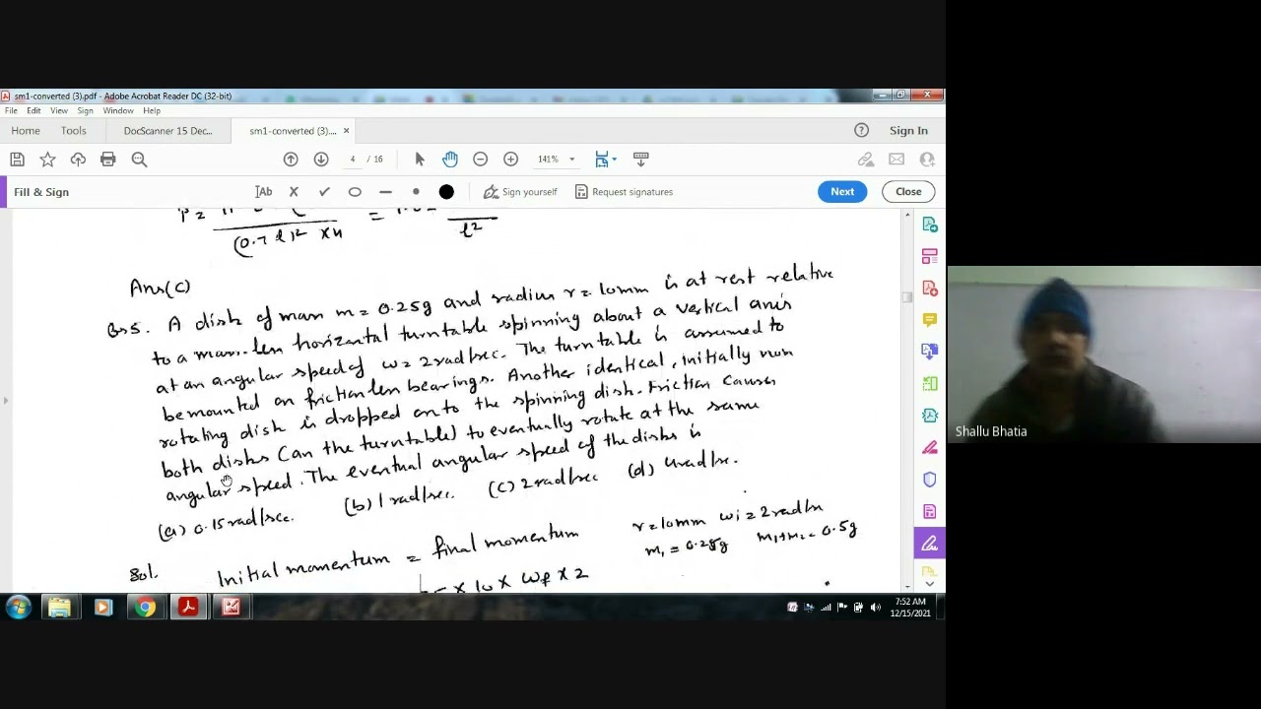Click Sign yourself

point(520,192)
